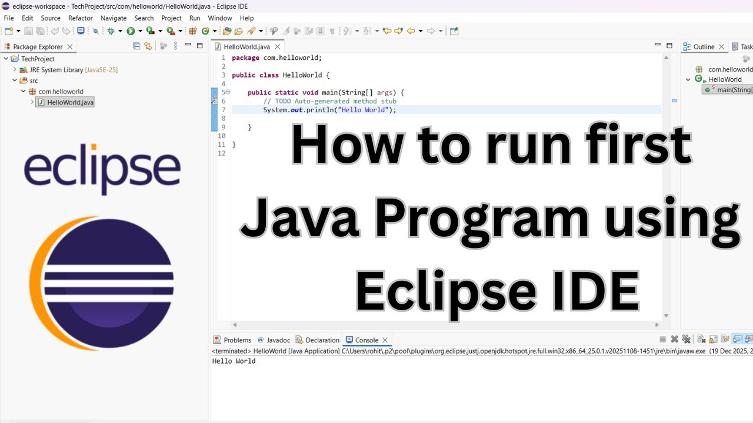Open the Window menu
753x423 pixels.
220,18
